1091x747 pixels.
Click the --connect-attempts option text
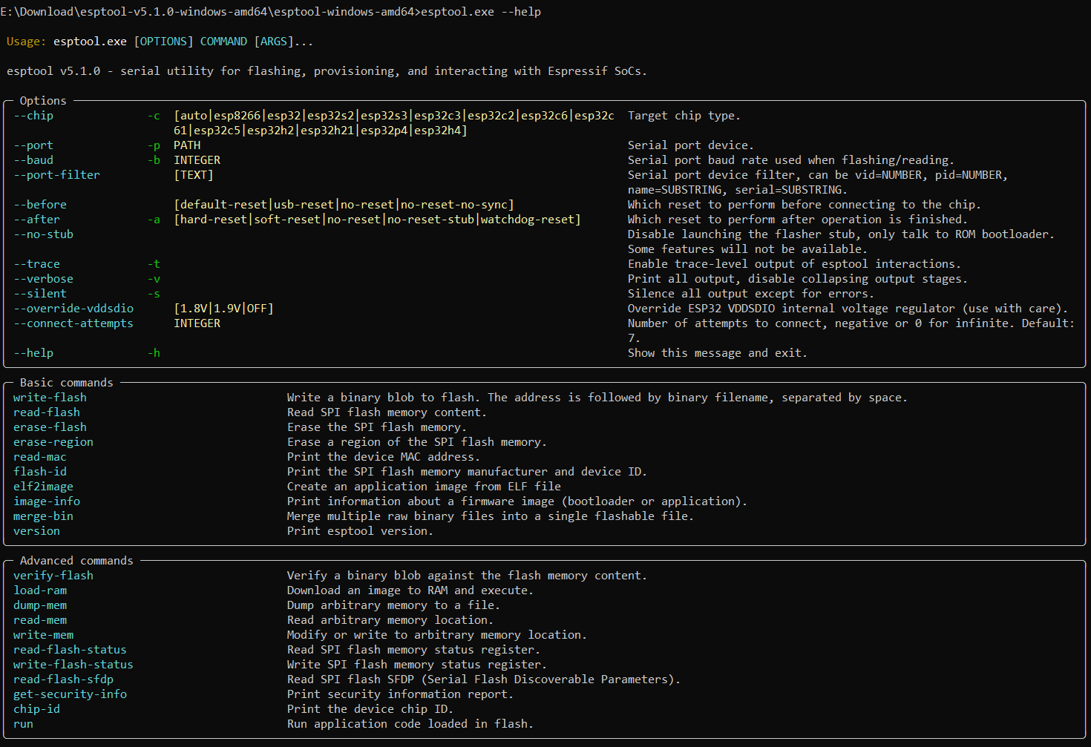[73, 323]
